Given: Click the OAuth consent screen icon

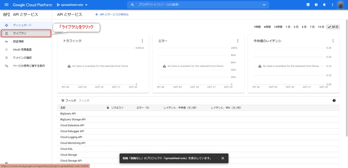Looking at the screenshot, I should click(x=6, y=50).
